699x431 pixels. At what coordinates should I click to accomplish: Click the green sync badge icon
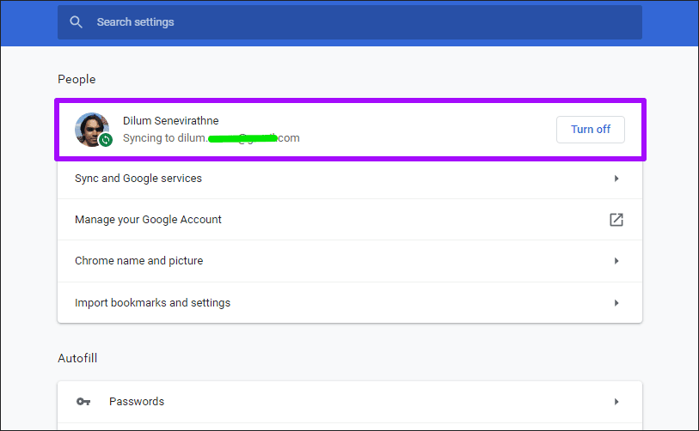pos(106,140)
